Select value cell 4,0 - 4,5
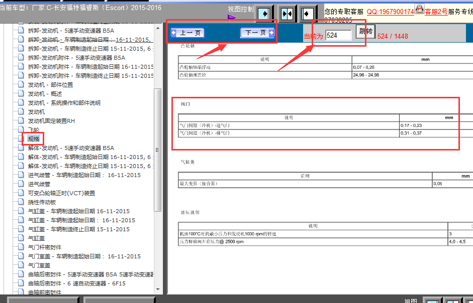This screenshot has width=473, height=303. (460, 242)
